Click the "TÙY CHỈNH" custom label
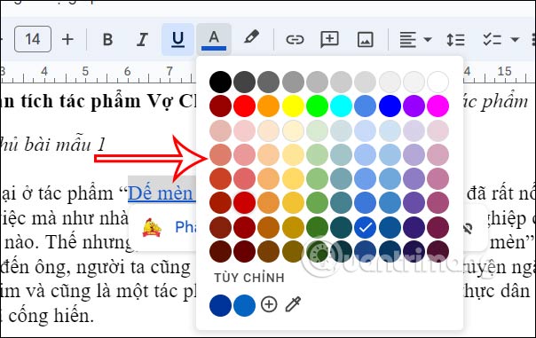Viewport: 536px width, 338px height. pos(249,278)
